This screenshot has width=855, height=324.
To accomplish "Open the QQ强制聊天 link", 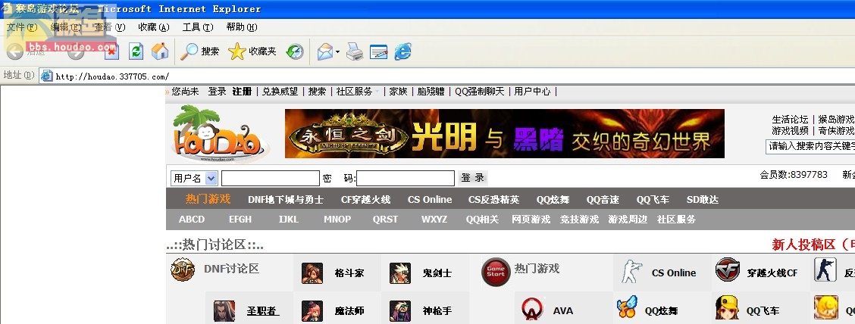I will click(480, 92).
